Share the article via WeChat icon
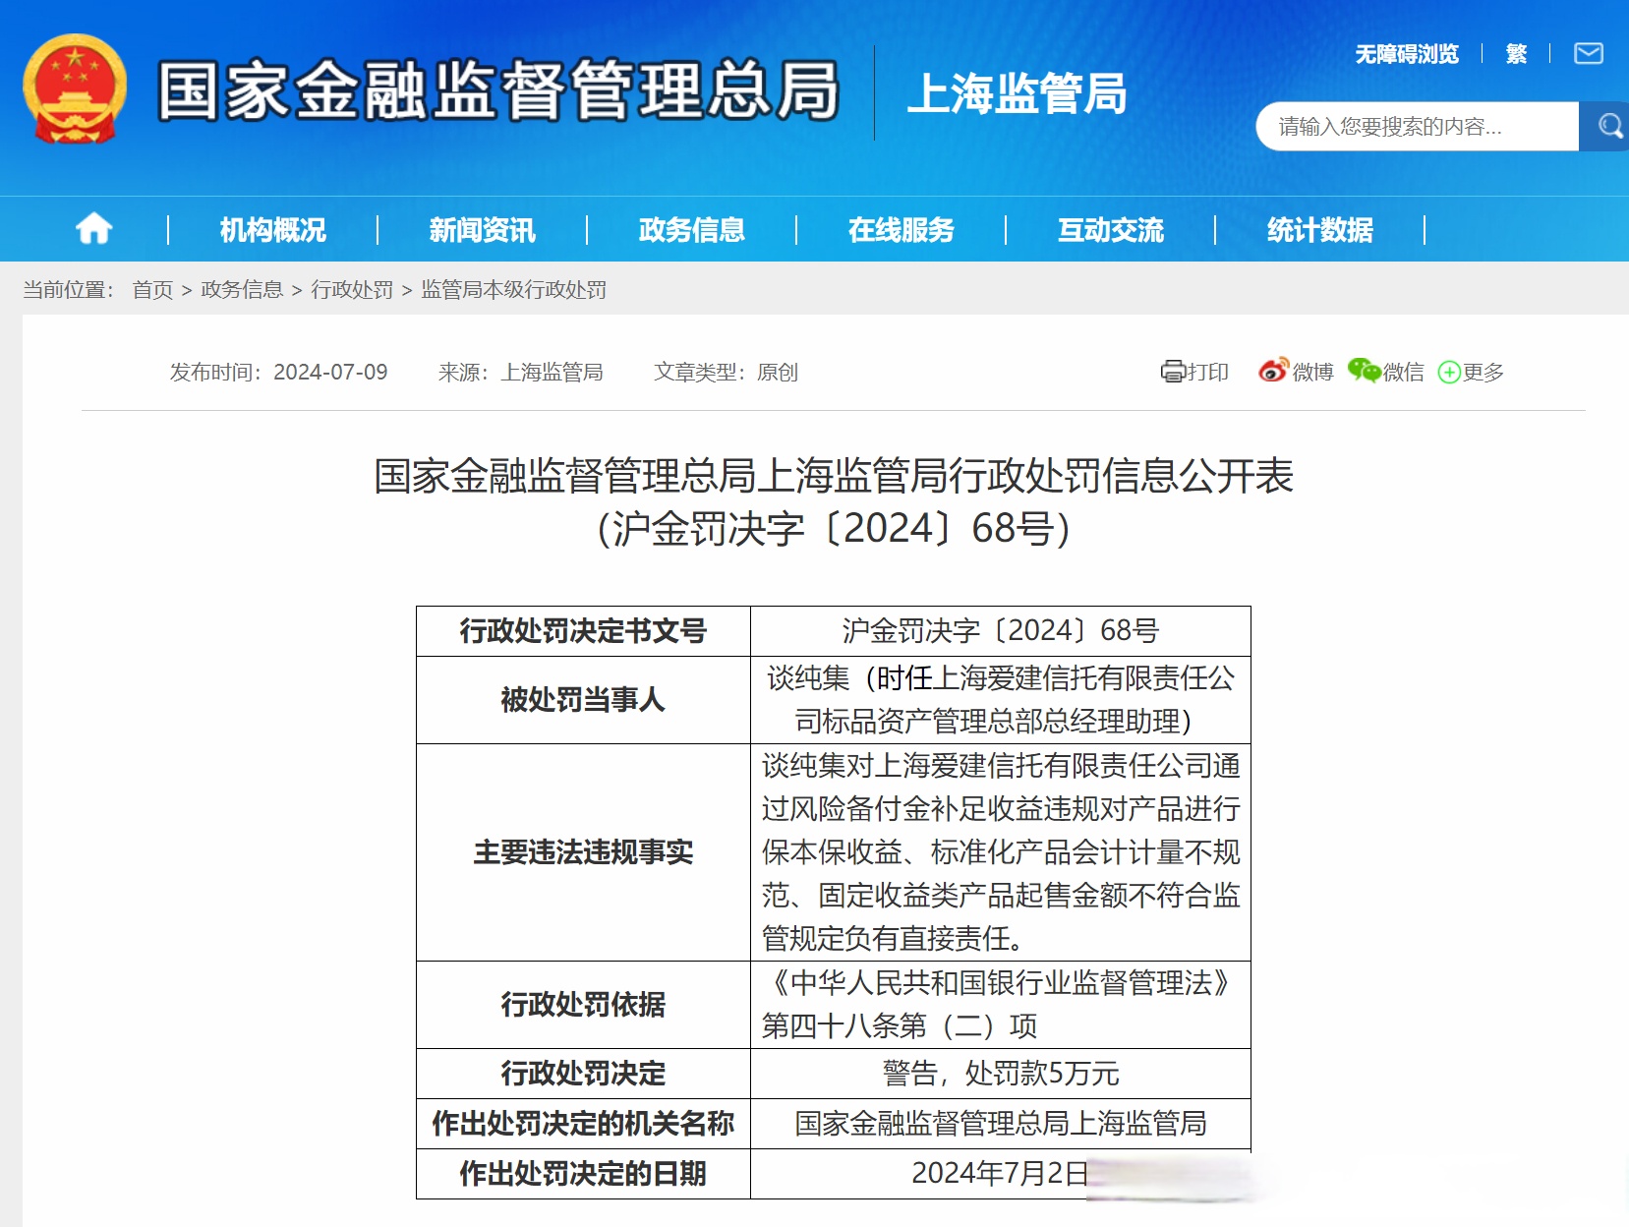This screenshot has height=1227, width=1629. pos(1364,371)
